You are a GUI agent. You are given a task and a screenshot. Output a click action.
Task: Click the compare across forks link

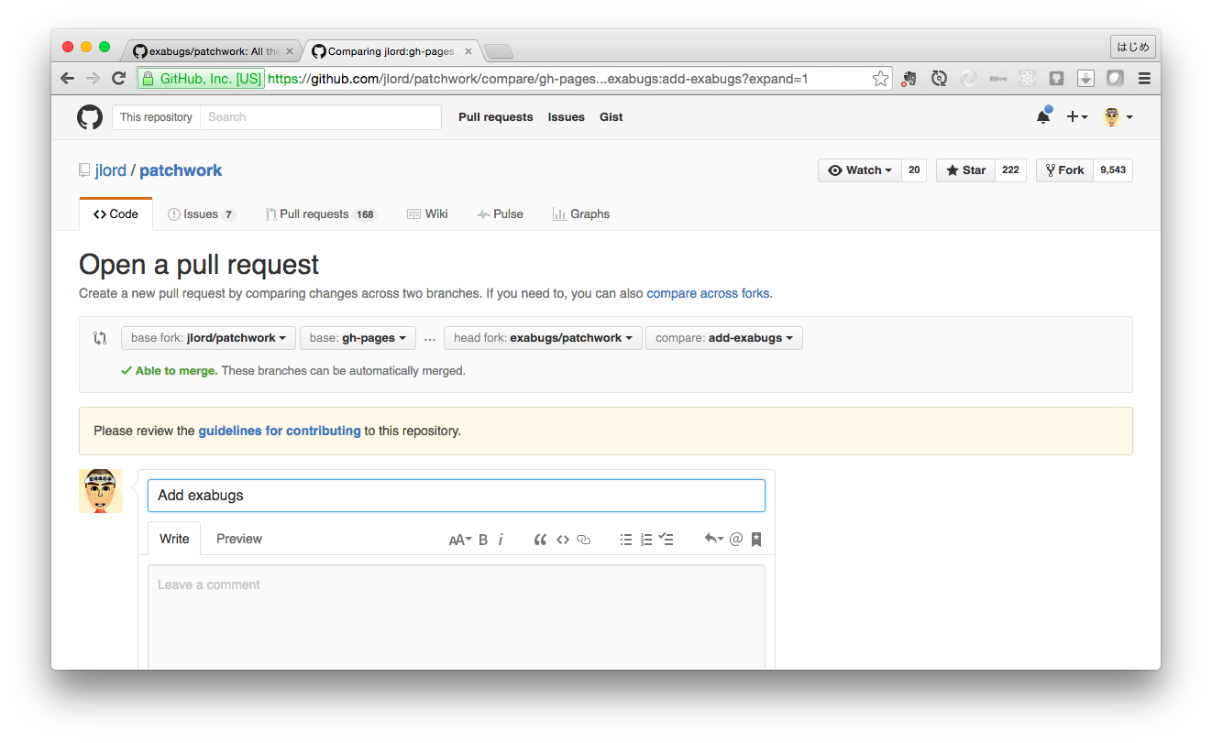708,294
